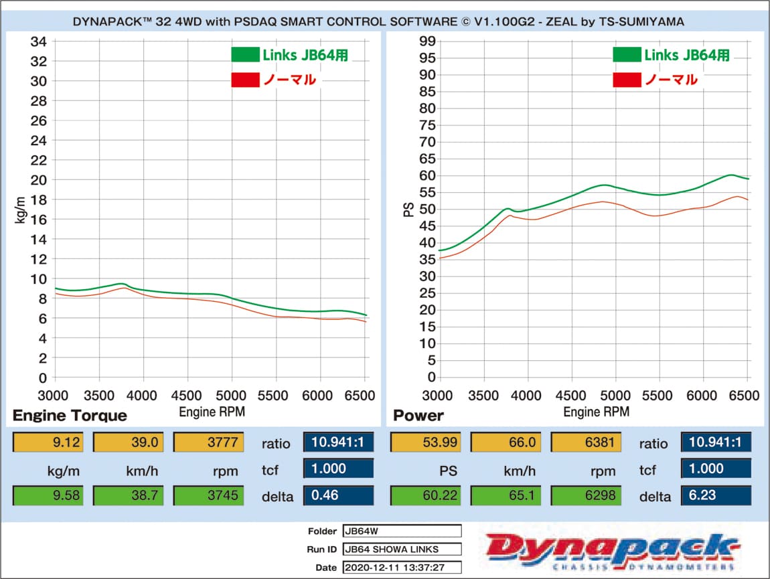
Task: Select the yellow 53.99 PS power value
Action: coord(425,442)
